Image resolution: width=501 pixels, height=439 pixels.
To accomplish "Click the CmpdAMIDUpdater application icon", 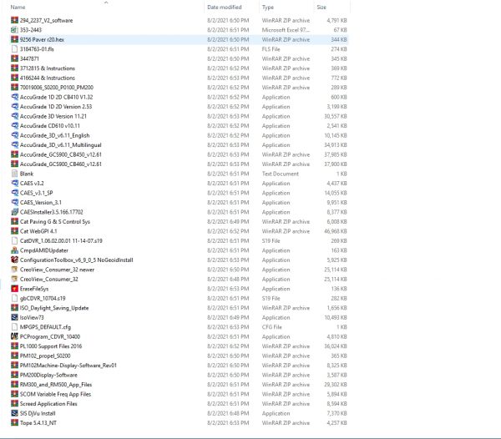I will click(14, 250).
